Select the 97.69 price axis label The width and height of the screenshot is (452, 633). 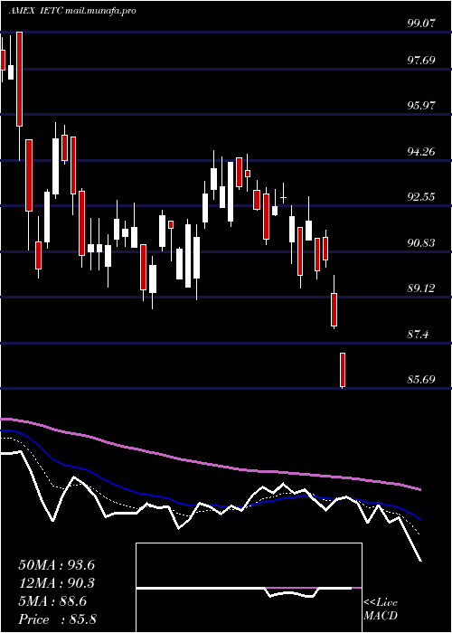[x=421, y=61]
